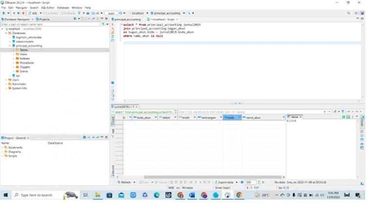Screen dimensions: 376x211
Task: Switch to the principal_accounting editor tab
Action: [127, 19]
